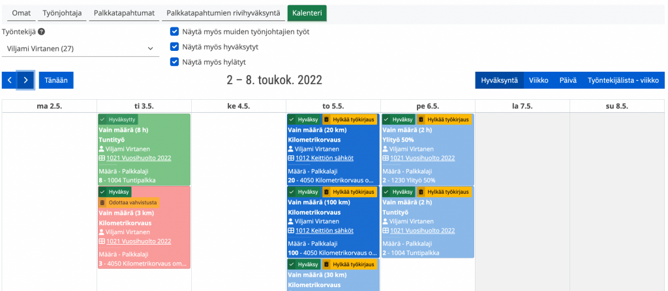This screenshot has width=668, height=291.
Task: Click checkmark Hyväksy on the 100 km entry
Action: [x=292, y=192]
